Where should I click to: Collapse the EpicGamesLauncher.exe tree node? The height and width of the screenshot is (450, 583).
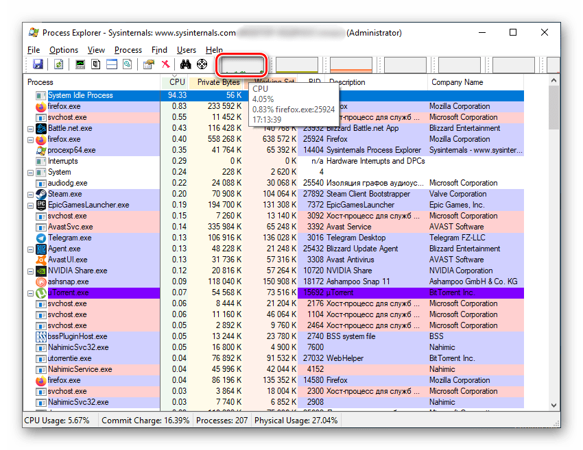pos(30,205)
